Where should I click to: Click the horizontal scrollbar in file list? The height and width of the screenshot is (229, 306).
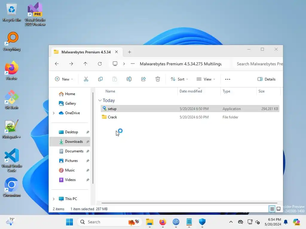[189, 203]
